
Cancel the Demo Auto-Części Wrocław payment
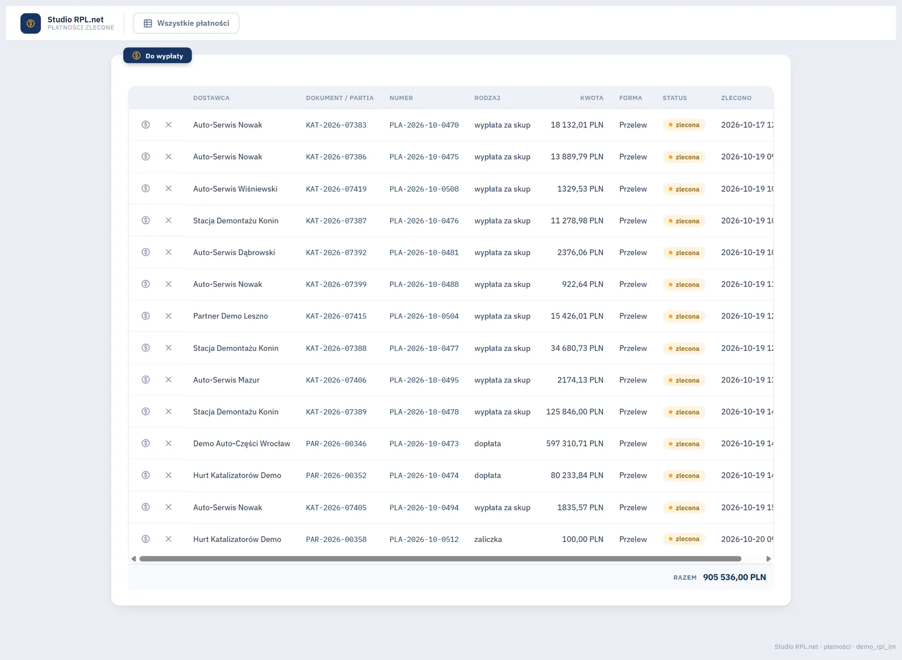(x=168, y=444)
